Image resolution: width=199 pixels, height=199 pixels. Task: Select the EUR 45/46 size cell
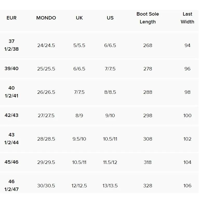tap(11, 162)
